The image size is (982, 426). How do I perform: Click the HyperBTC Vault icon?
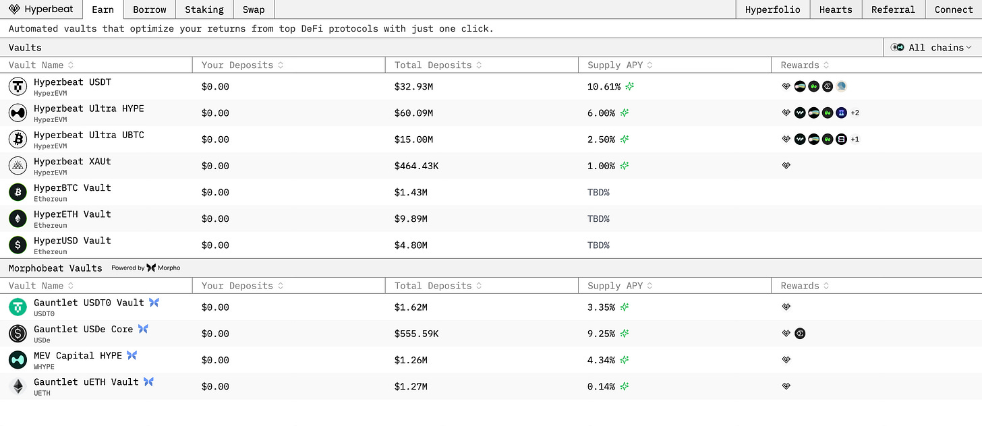coord(18,192)
